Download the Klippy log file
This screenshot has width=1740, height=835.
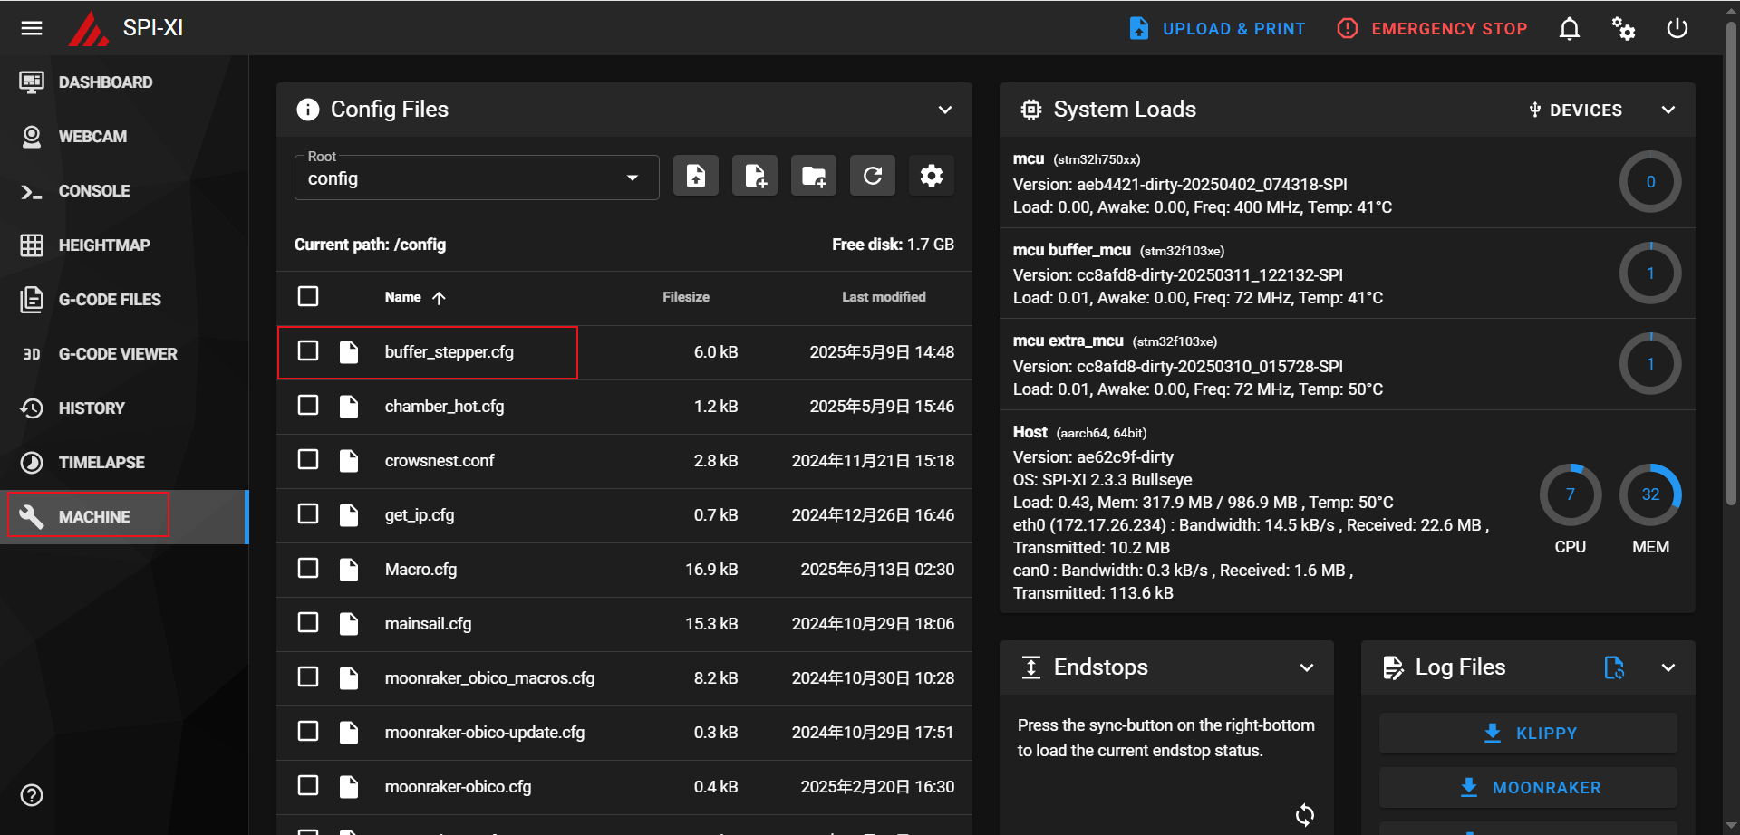(x=1528, y=733)
